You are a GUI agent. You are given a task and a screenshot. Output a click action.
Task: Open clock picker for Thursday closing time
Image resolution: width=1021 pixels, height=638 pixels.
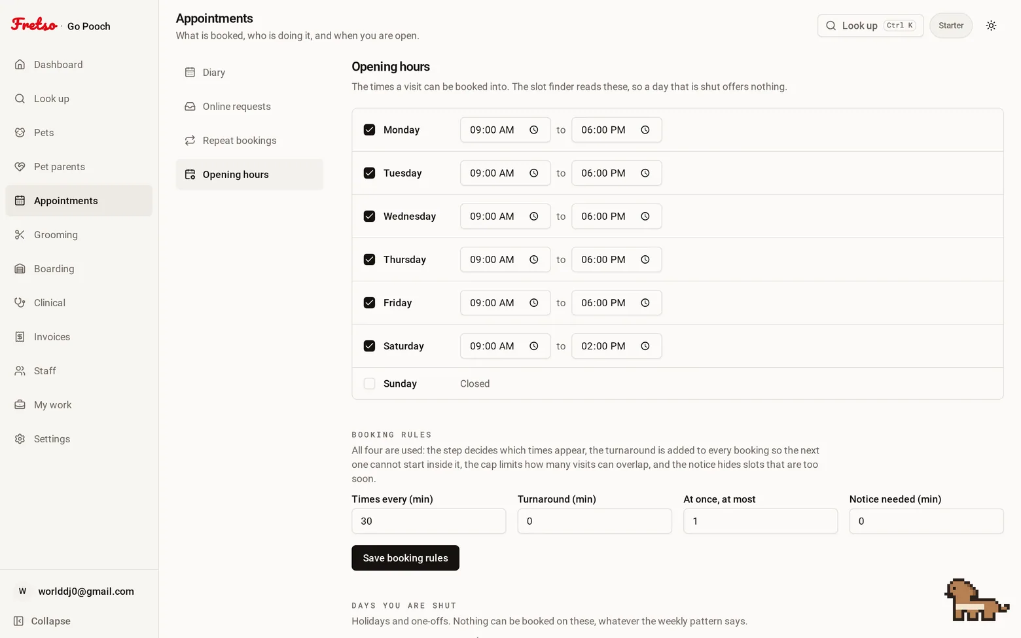point(645,259)
